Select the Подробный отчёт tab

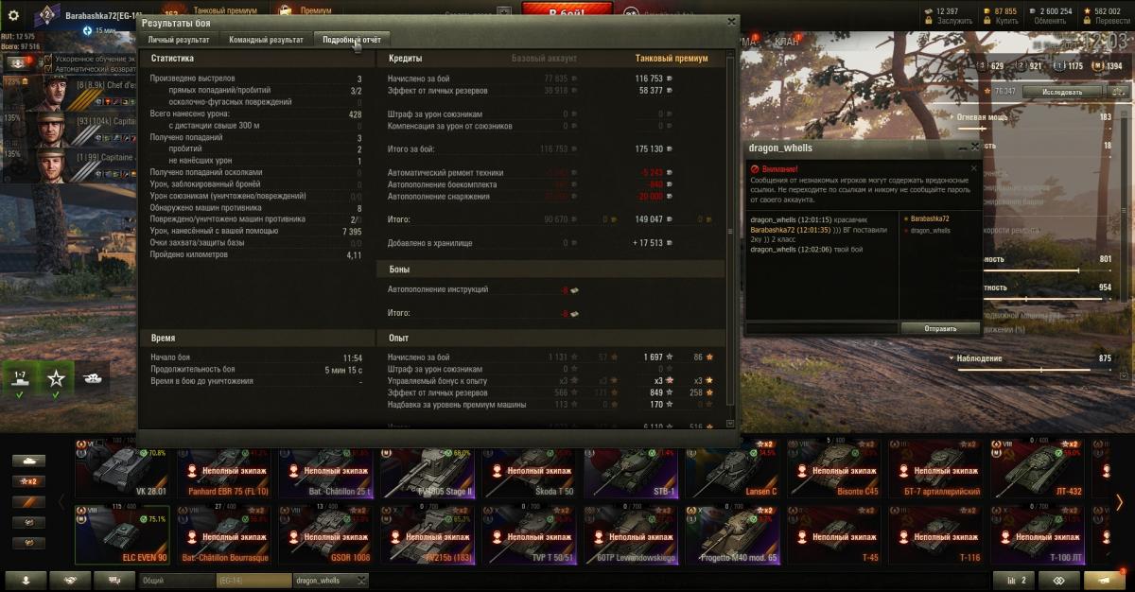(352, 40)
